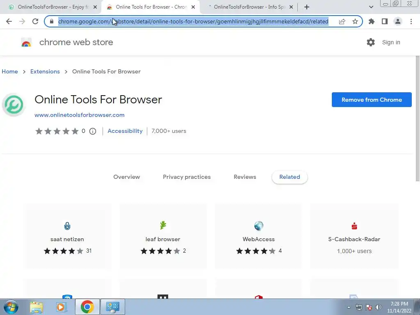Click the '7,000+ users' text
This screenshot has height=315, width=420.
(169, 131)
